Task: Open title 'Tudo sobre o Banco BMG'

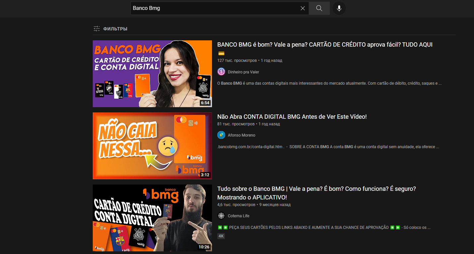Action: tap(316, 193)
